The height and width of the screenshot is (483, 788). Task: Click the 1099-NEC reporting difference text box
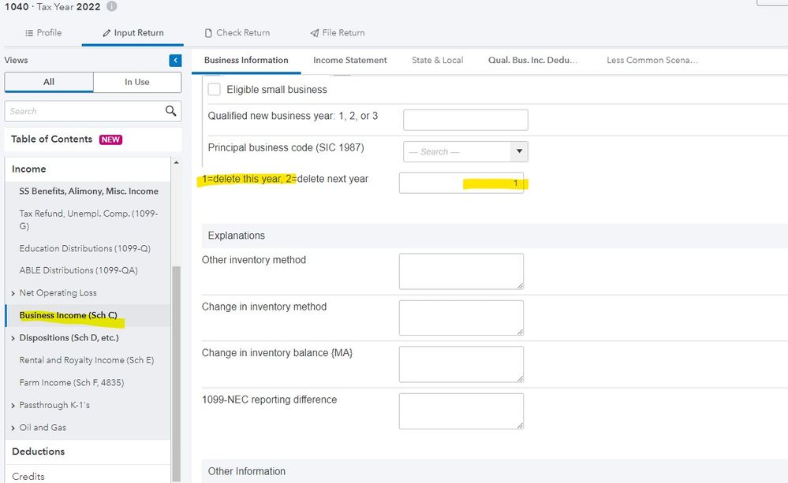click(461, 411)
